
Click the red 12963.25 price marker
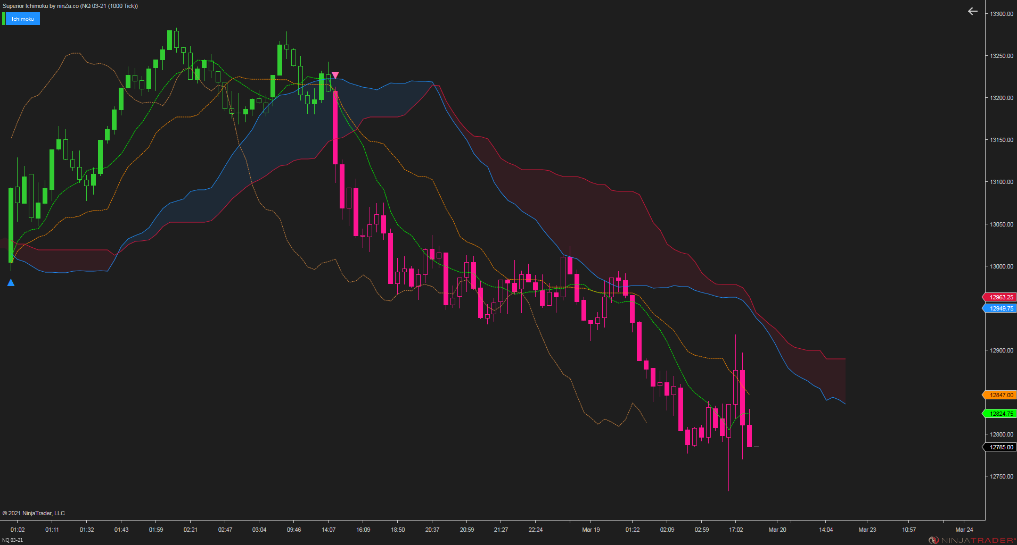pos(1000,297)
